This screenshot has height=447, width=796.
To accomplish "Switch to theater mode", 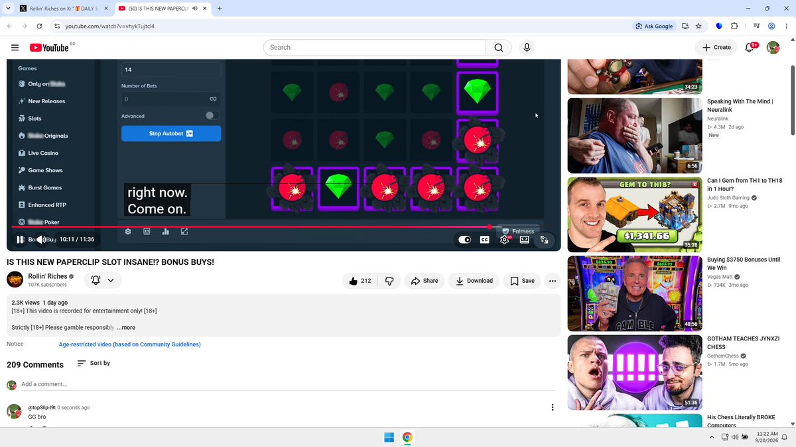I will [x=525, y=240].
